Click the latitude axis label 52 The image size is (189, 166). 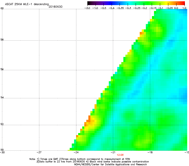pos(2,124)
